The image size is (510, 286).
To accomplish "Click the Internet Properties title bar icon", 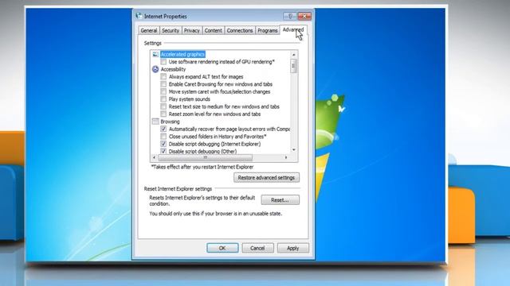I will tap(139, 16).
